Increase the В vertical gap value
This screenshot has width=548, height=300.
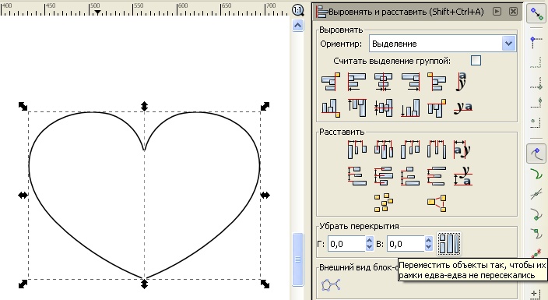pos(429,240)
